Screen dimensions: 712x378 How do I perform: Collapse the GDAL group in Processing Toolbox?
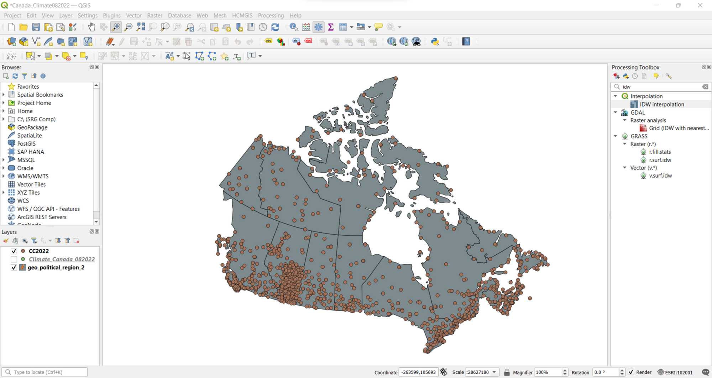[x=616, y=112]
